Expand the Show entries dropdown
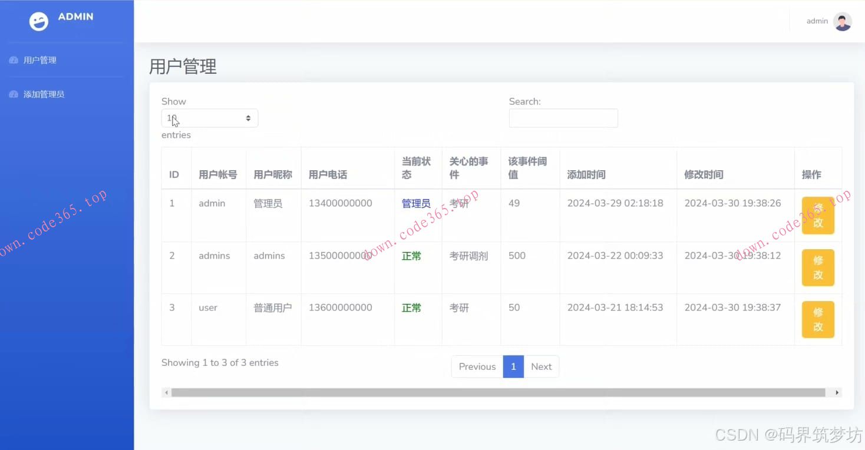 pyautogui.click(x=210, y=118)
